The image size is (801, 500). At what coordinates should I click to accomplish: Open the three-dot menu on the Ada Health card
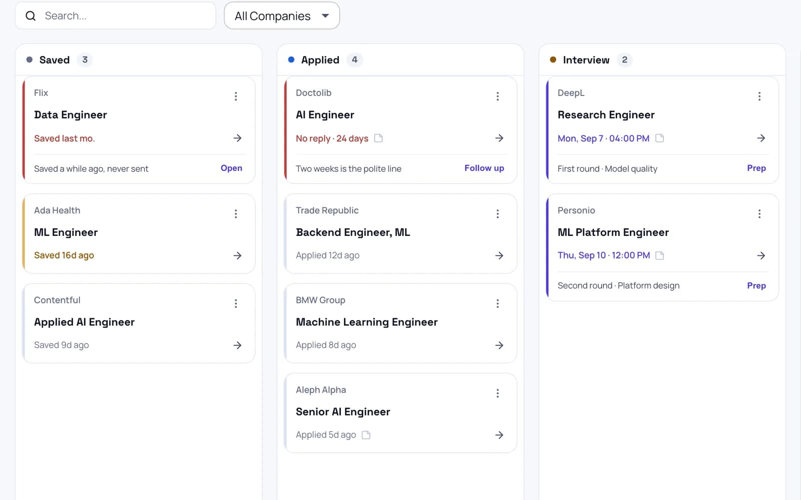pos(236,214)
